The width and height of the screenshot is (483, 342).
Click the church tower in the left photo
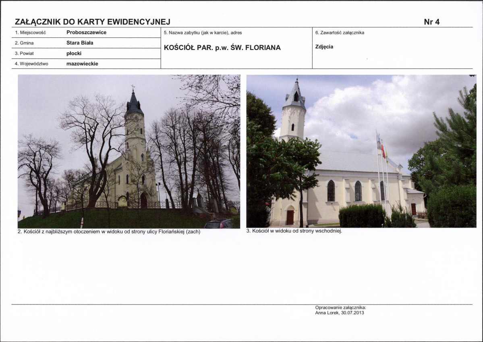pos(135,129)
